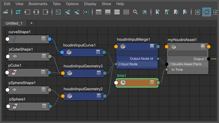The height and width of the screenshot is (123, 219).
Task: Toggle the grid visibility icon
Action: (198, 12)
